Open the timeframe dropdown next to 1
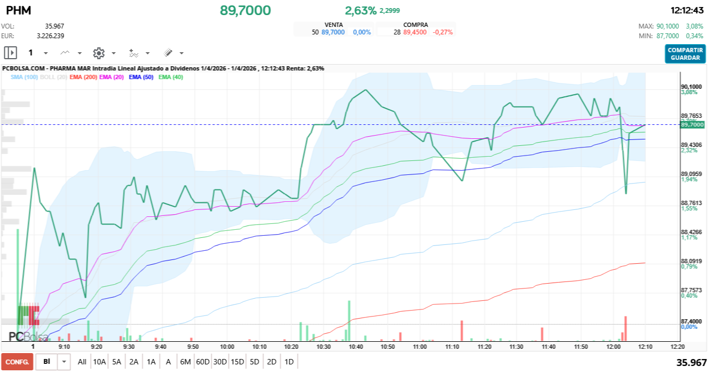The height and width of the screenshot is (373, 714). pos(45,53)
